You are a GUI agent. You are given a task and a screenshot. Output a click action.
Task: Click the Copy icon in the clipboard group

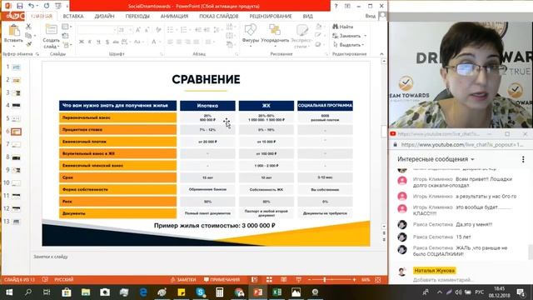(x=28, y=35)
